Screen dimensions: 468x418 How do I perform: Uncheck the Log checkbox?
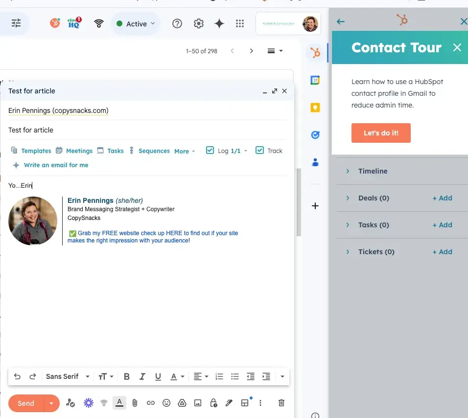[210, 151]
